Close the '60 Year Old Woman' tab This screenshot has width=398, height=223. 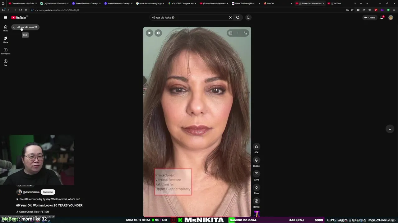(x=323, y=3)
